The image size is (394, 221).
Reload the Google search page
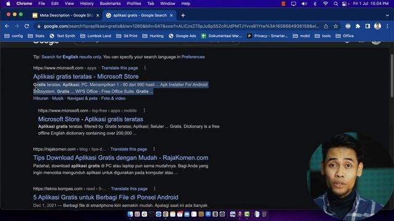pos(26,26)
